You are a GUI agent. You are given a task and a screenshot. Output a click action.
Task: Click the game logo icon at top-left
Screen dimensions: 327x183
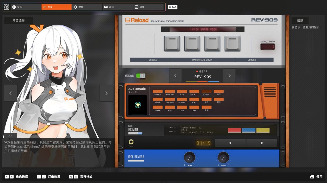click(x=6, y=7)
